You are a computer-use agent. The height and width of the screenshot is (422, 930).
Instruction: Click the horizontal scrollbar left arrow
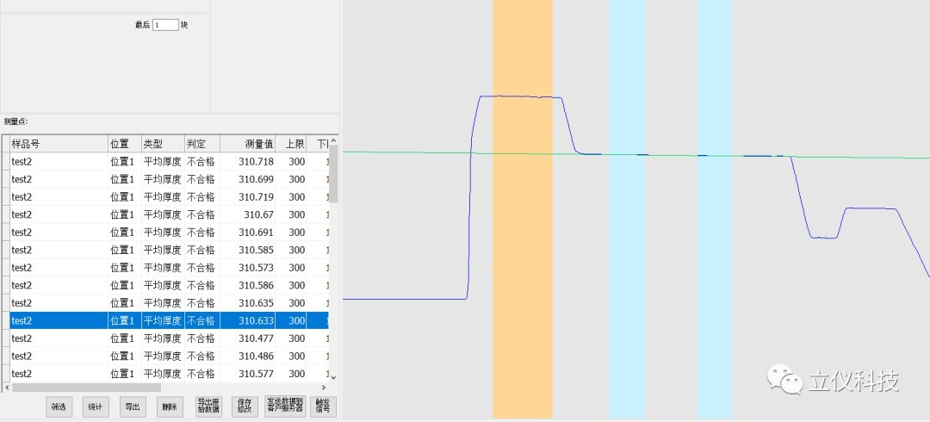pos(7,388)
